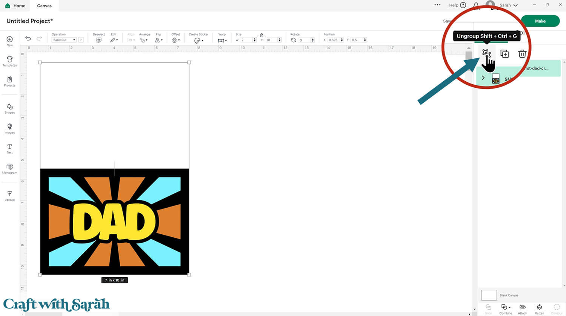The width and height of the screenshot is (566, 316).
Task: Click the X position field
Action: (334, 40)
